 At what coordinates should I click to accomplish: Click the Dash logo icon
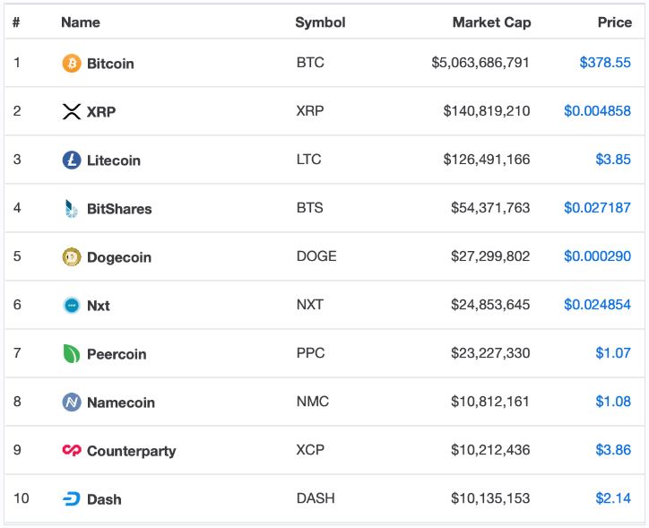pyautogui.click(x=72, y=499)
